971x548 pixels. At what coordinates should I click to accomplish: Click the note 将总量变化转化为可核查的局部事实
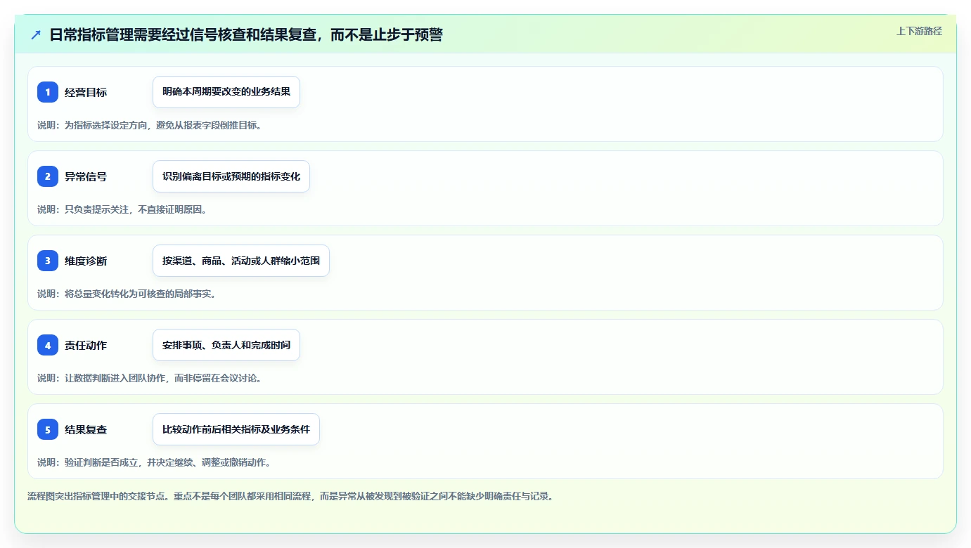click(127, 294)
